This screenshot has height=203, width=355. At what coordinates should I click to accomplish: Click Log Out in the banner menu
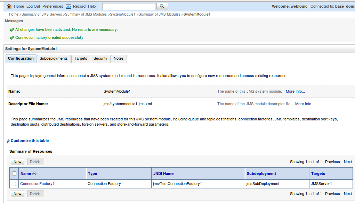[33, 6]
